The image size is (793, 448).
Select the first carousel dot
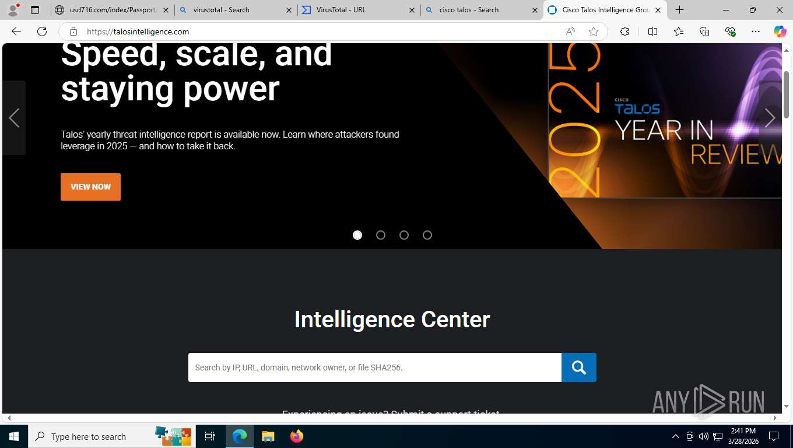tap(357, 235)
